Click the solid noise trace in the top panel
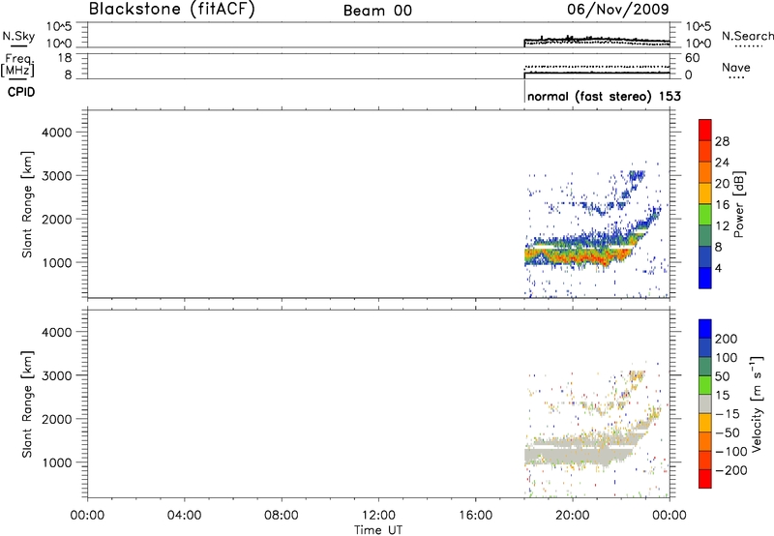This screenshot has width=774, height=536. 597,39
